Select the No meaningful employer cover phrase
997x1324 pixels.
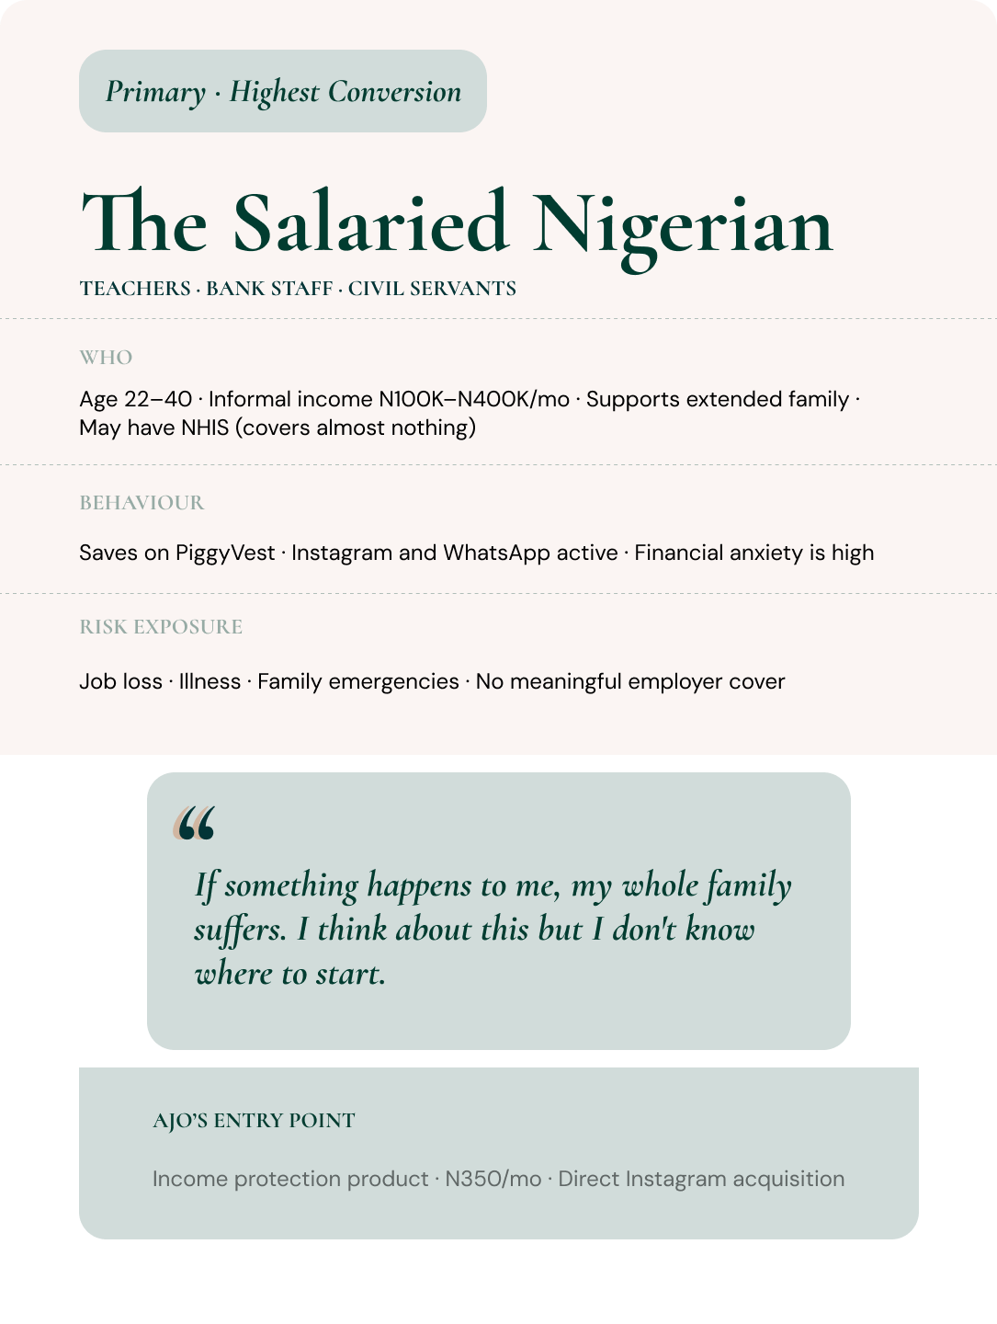pyautogui.click(x=630, y=681)
